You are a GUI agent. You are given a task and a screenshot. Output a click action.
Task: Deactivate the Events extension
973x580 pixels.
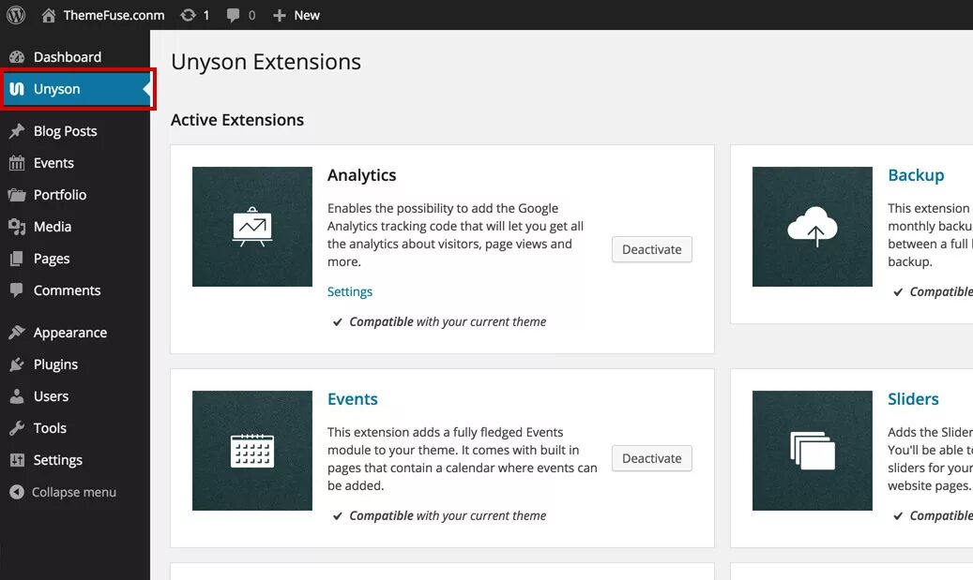[x=652, y=458]
